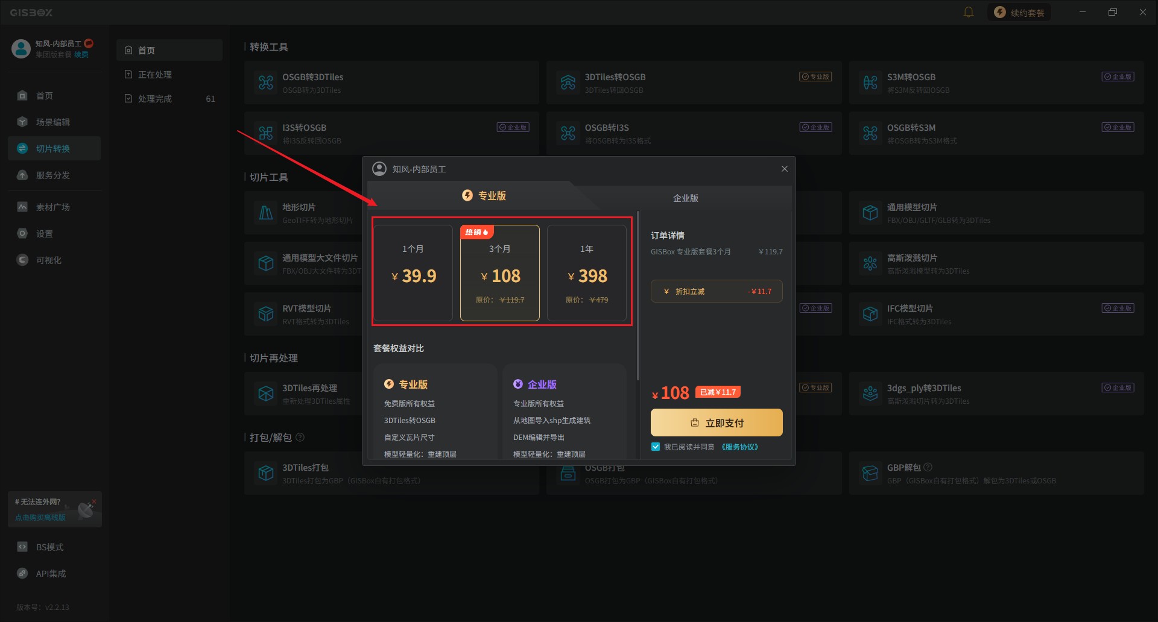
Task: Click the 立即支付 pay now button
Action: [717, 423]
